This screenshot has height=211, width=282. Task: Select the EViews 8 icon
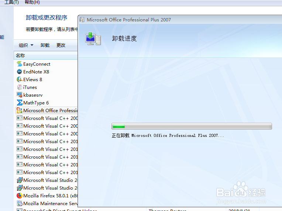(20, 79)
